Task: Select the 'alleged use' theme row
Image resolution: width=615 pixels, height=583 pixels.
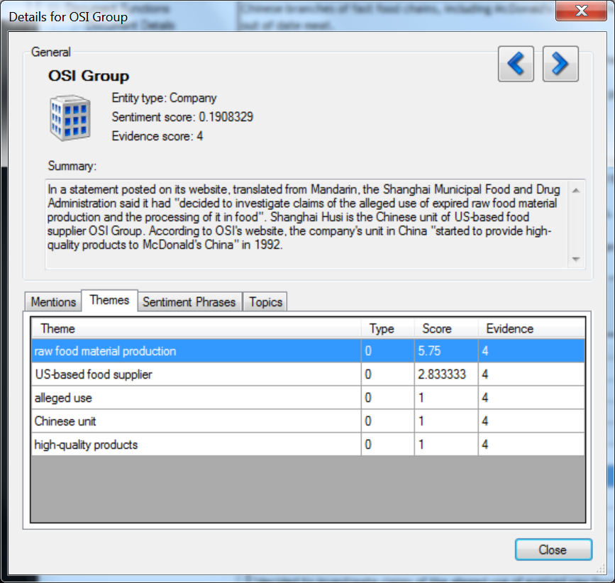Action: point(309,398)
